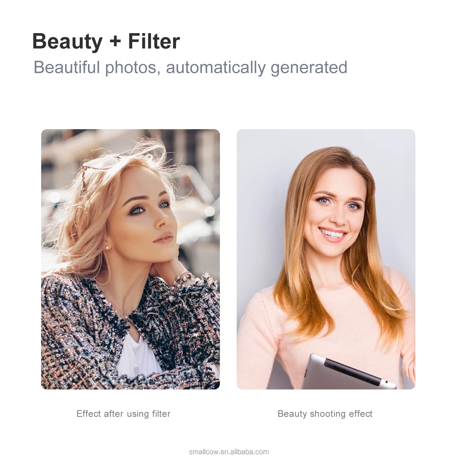Click the "Effect after using filter" caption
The image size is (457, 457).
click(123, 414)
